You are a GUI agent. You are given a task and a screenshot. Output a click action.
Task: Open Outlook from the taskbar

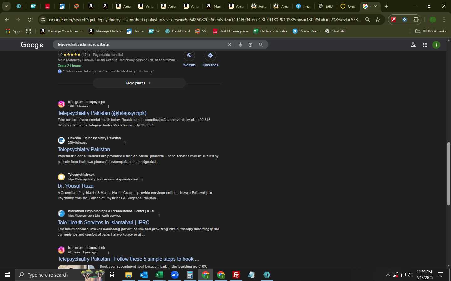click(144, 275)
